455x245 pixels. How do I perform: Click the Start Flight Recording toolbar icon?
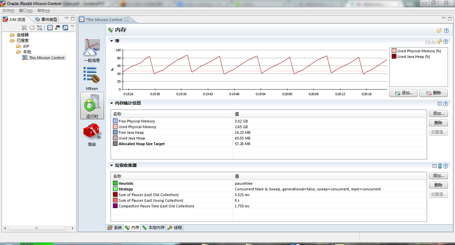point(58,28)
